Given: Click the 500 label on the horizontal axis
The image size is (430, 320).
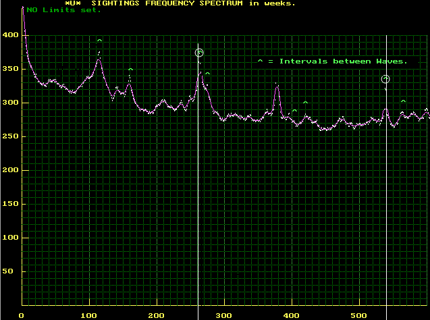Looking at the screenshot, I should point(358,315).
